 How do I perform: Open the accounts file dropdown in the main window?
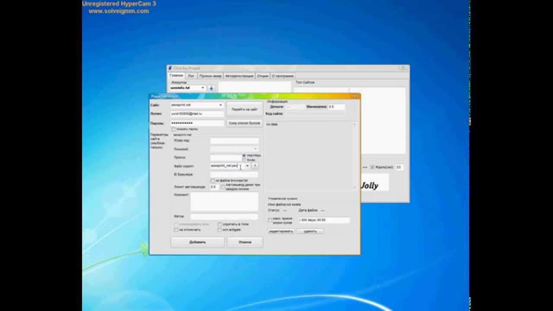click(188, 88)
